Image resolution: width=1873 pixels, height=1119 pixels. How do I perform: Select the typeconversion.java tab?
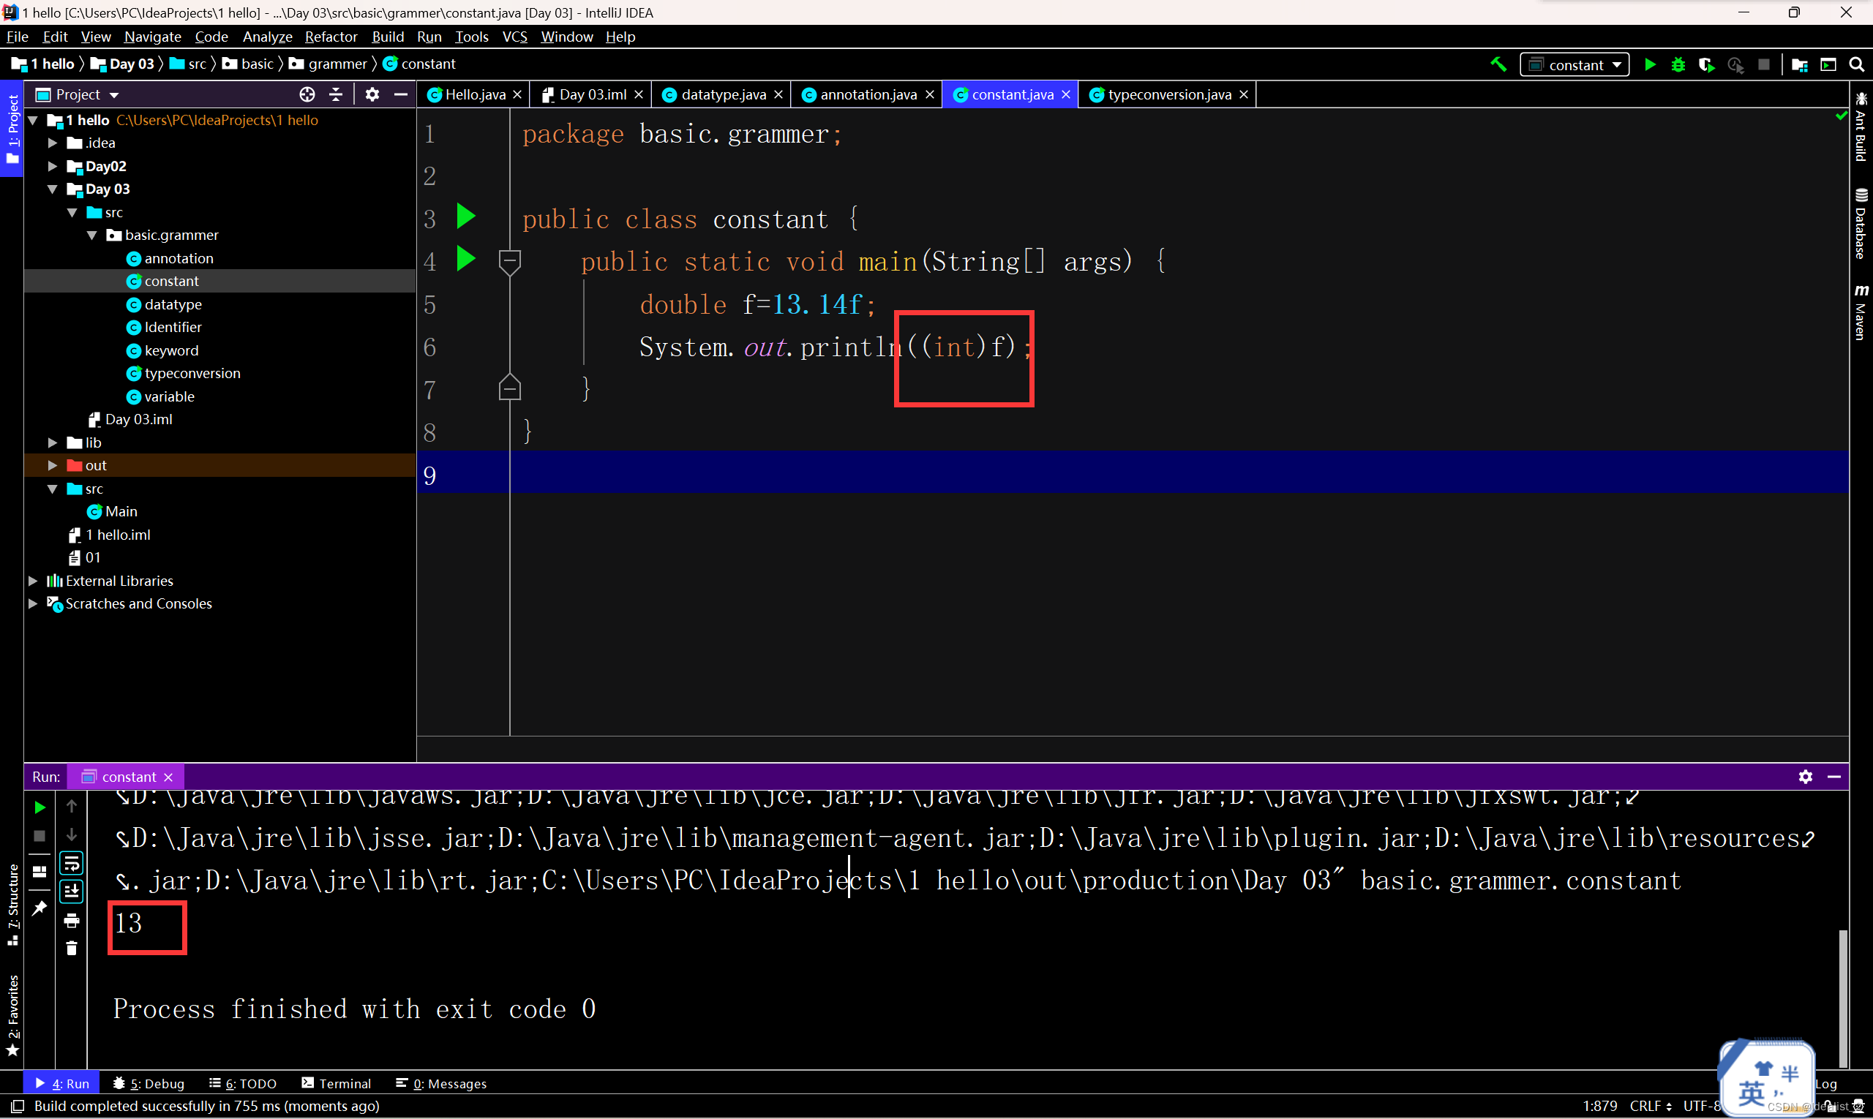[x=1159, y=94]
